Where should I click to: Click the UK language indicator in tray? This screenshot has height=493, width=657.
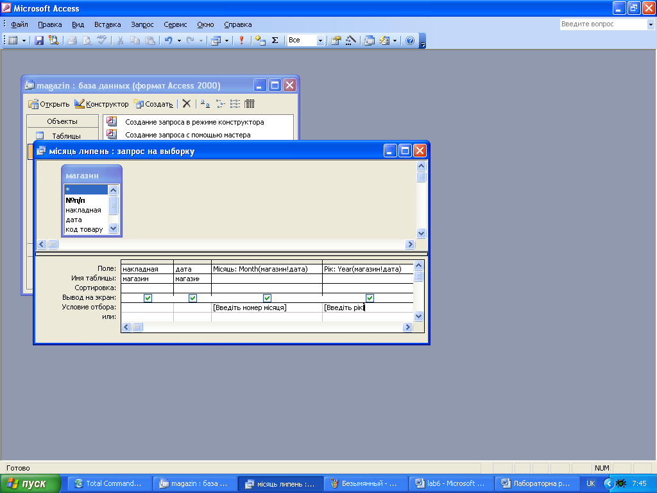(590, 483)
